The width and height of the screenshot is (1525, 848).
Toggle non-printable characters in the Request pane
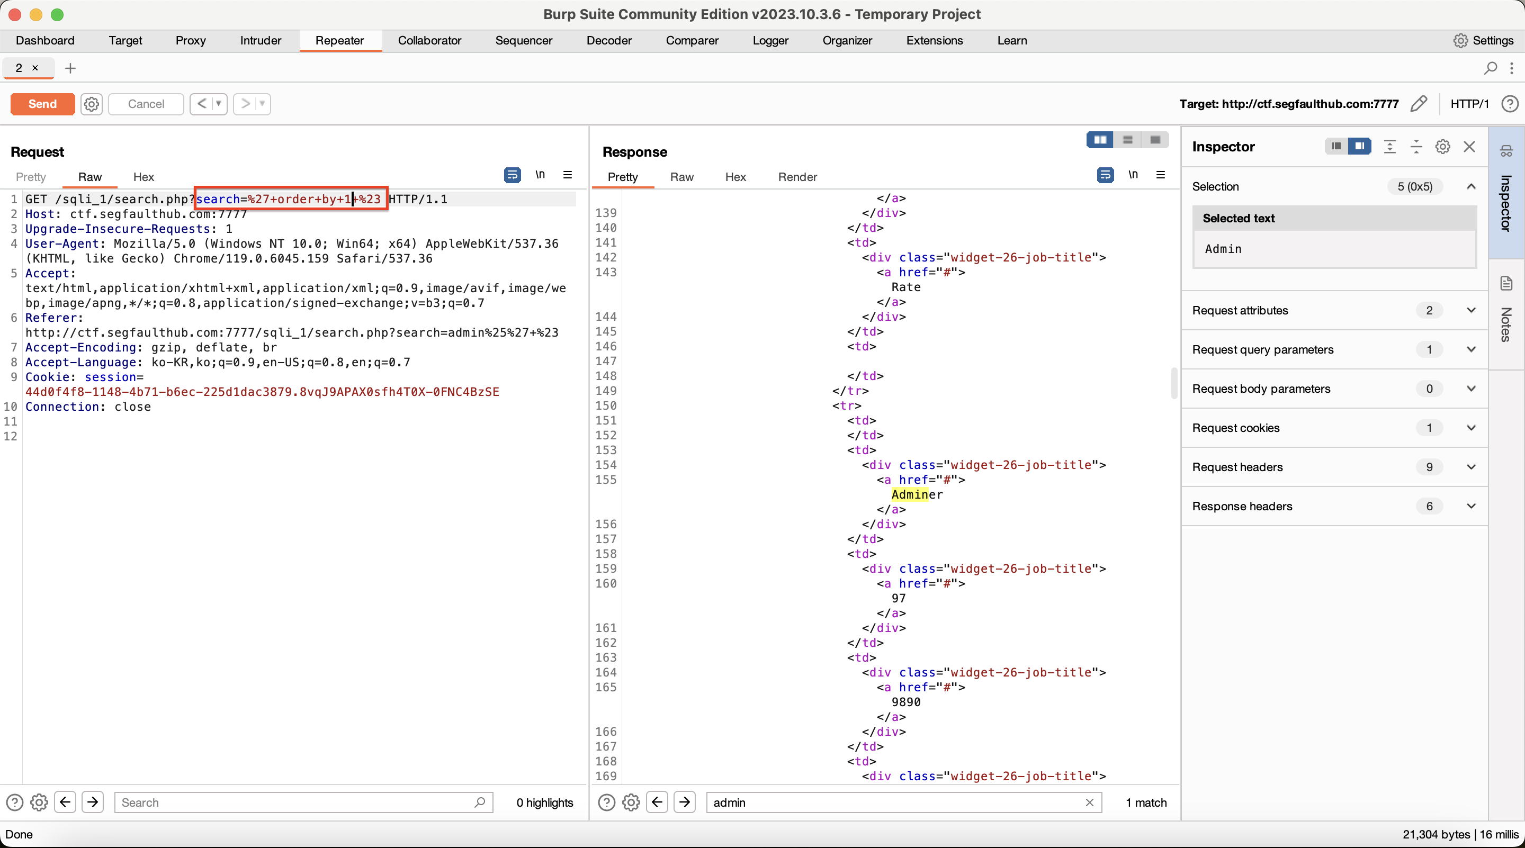[x=540, y=175]
